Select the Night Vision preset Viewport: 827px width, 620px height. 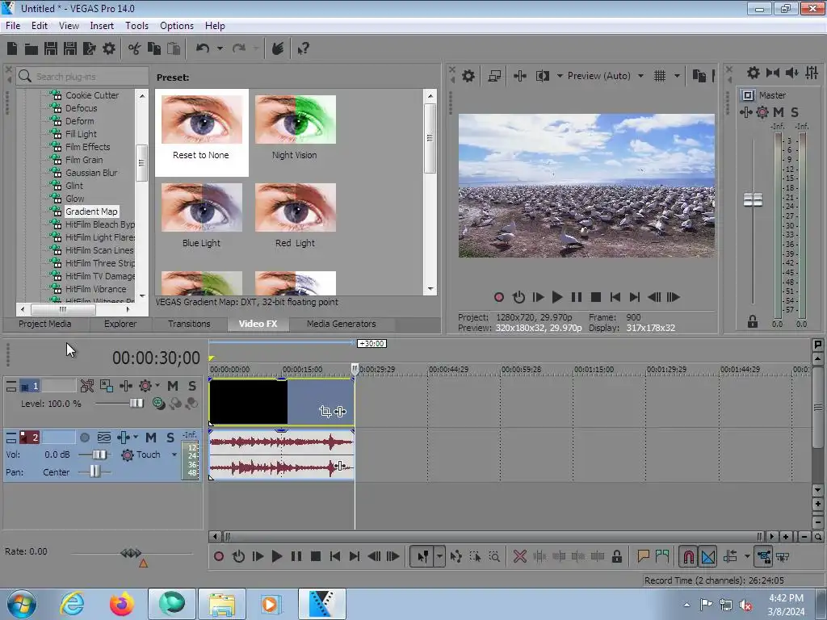pos(295,128)
